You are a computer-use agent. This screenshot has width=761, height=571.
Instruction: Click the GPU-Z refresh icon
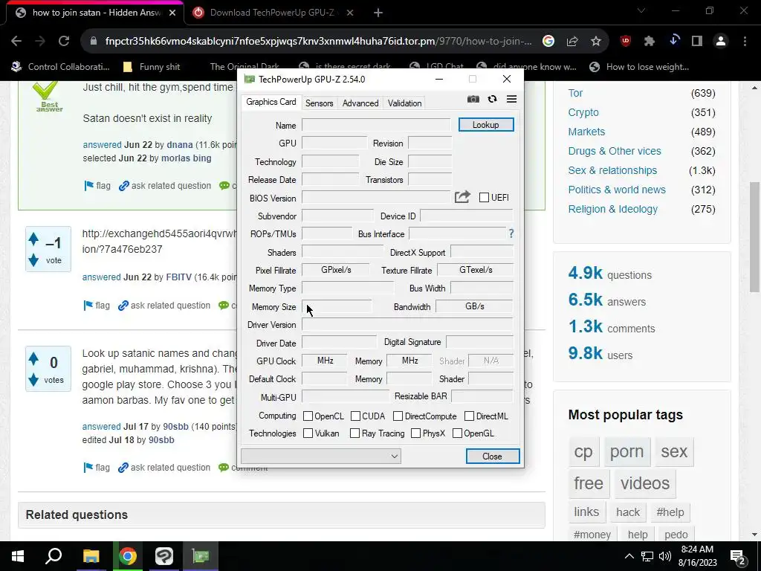point(492,99)
